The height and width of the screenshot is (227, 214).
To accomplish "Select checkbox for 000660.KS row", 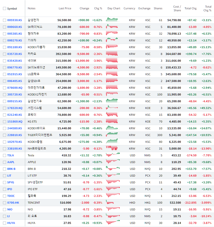I will point(5,27).
